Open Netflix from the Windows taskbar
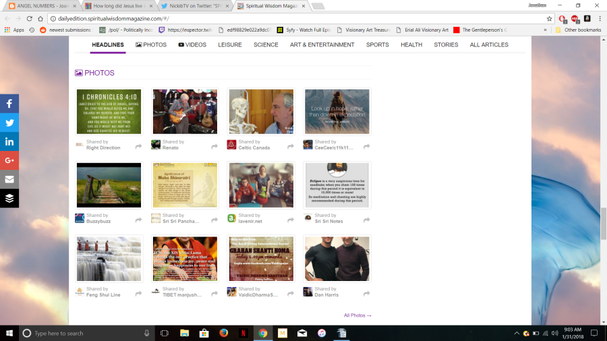This screenshot has width=607, height=341. (243, 333)
